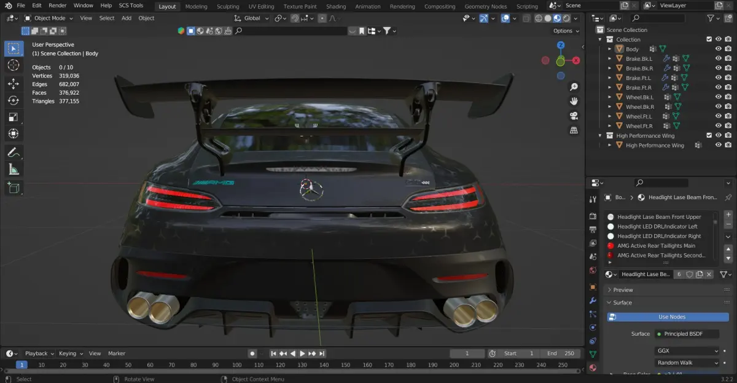Screen dimensions: 737x383
Task: Click the End frame 250 field
Action: tap(561, 353)
